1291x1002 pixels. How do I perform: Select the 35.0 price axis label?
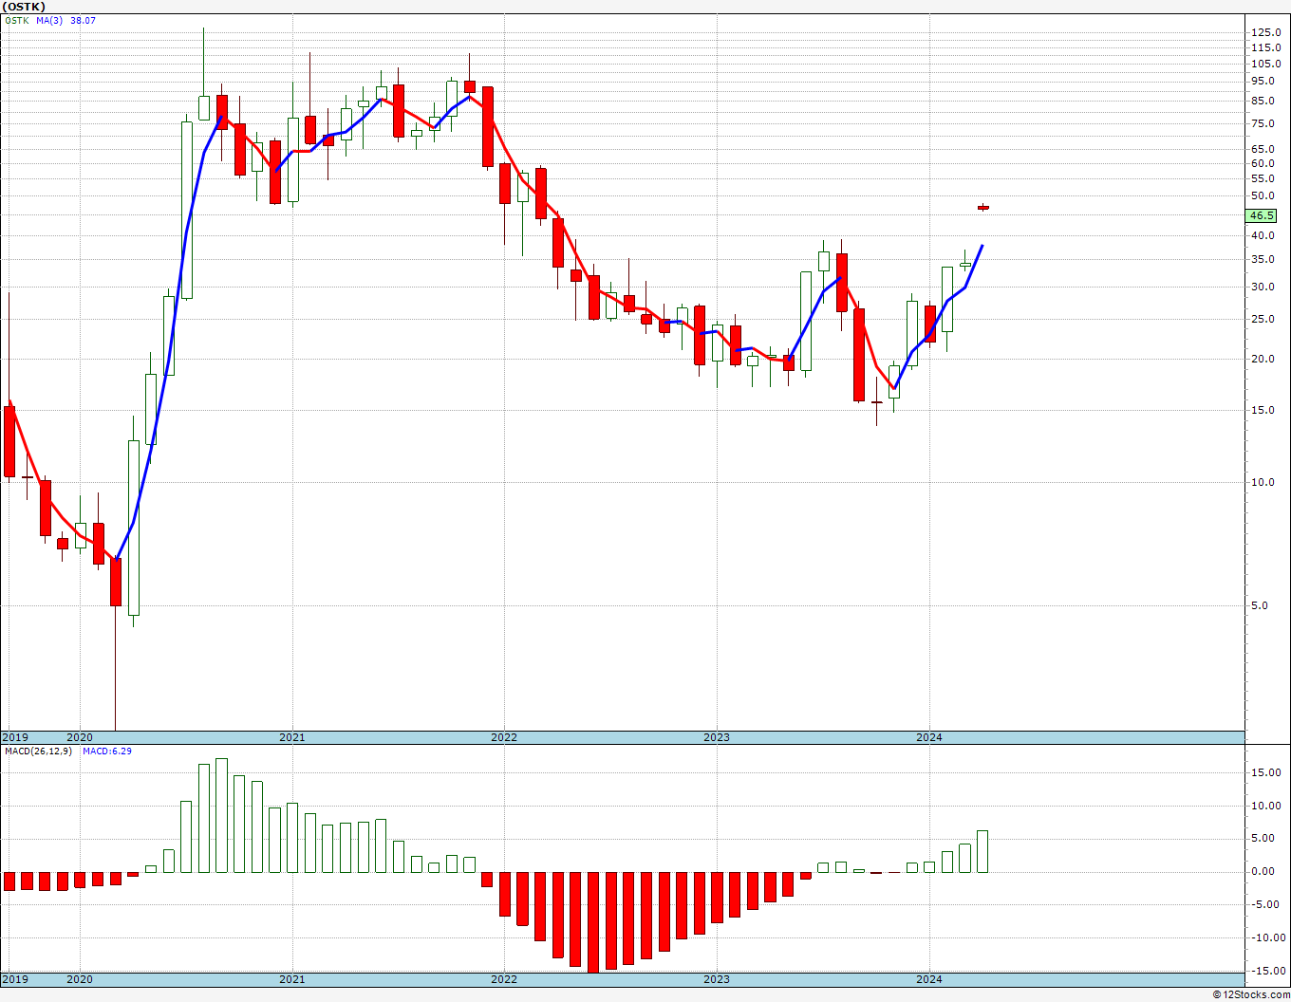1263,259
